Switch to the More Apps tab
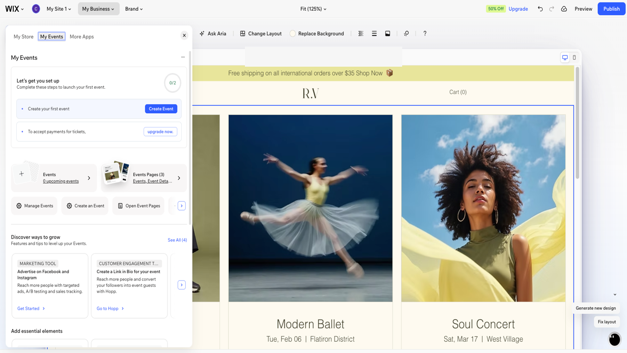Viewport: 627px width, 353px height. pos(82,37)
